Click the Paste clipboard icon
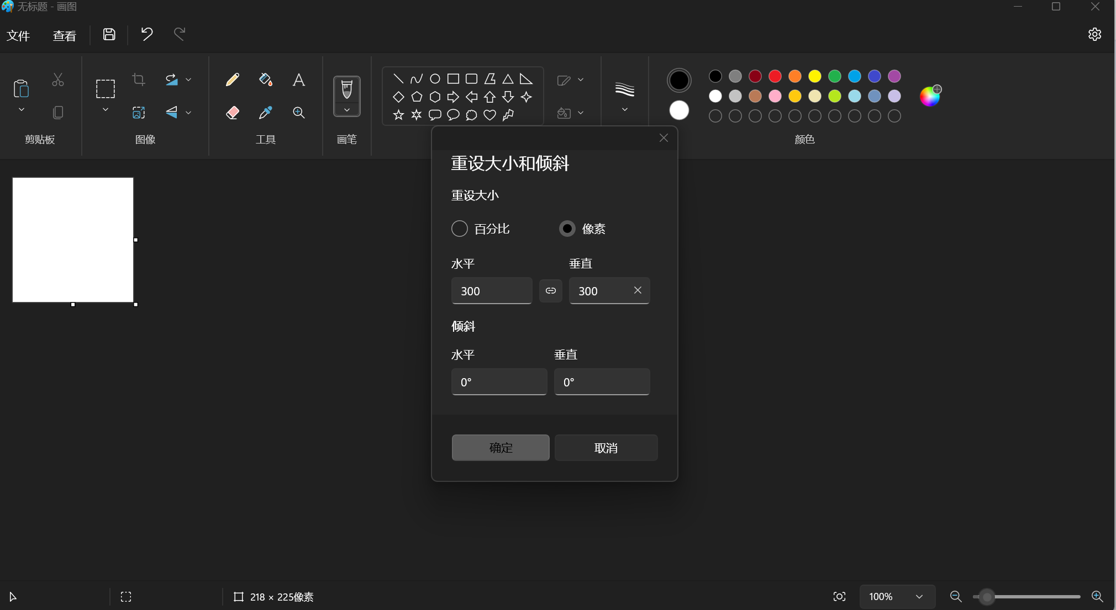 [22, 88]
